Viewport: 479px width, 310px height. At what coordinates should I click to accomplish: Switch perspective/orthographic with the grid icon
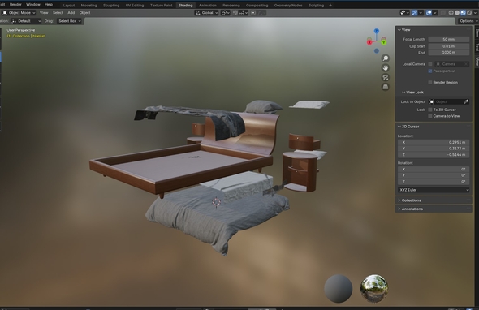(x=386, y=87)
